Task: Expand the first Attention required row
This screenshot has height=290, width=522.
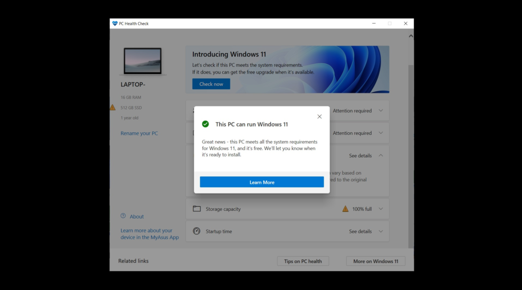Action: (381, 111)
